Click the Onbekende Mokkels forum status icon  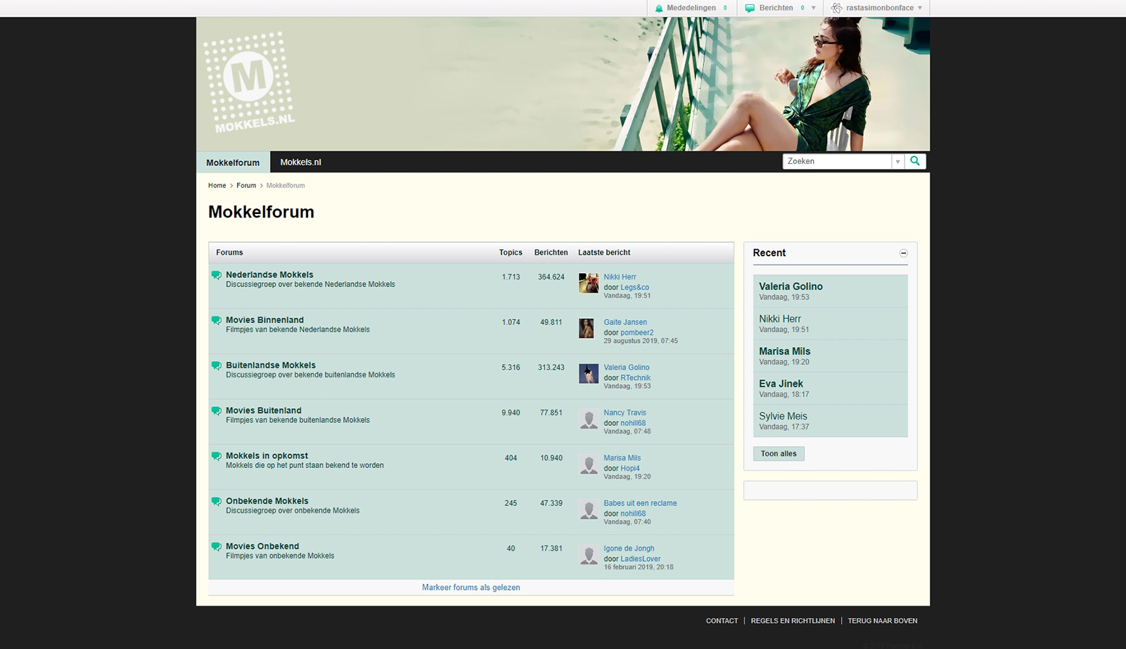pos(217,501)
